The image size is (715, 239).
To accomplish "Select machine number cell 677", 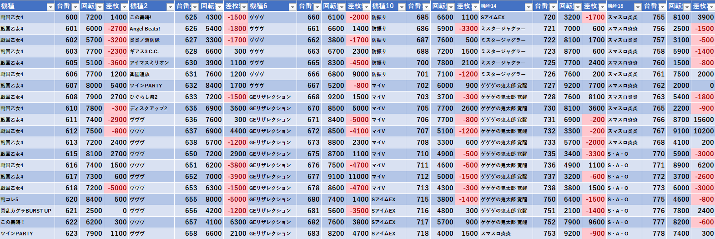I will point(309,177).
